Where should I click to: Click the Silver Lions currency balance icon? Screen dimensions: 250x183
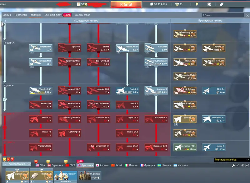coord(152,5)
